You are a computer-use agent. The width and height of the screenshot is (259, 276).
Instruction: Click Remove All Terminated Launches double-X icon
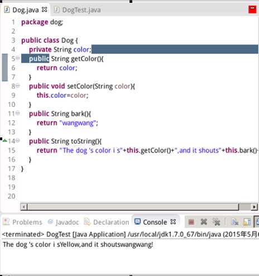click(x=217, y=221)
